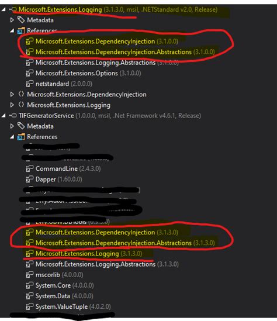Screen dimensions: 277x321
Task: Expand Metadata under Microsoft.Extensions.Logging assembly
Action: click(12, 20)
